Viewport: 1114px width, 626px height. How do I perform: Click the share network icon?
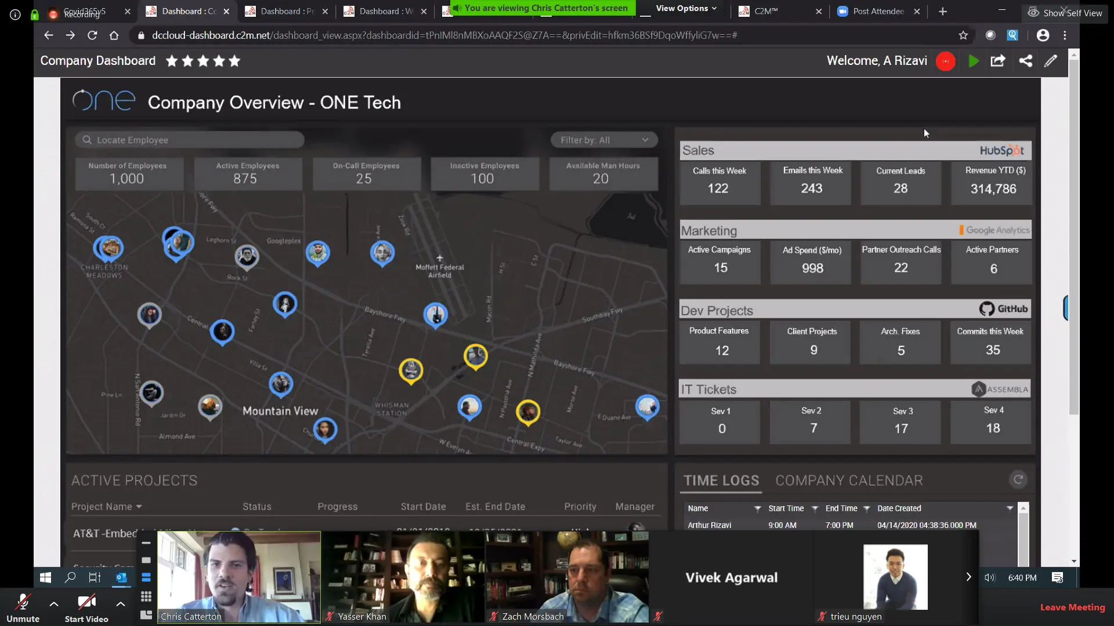click(x=1025, y=61)
